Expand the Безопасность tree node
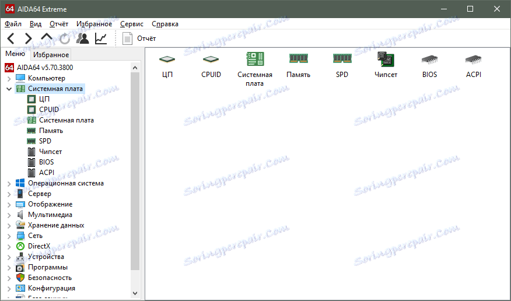The image size is (511, 301). point(9,278)
